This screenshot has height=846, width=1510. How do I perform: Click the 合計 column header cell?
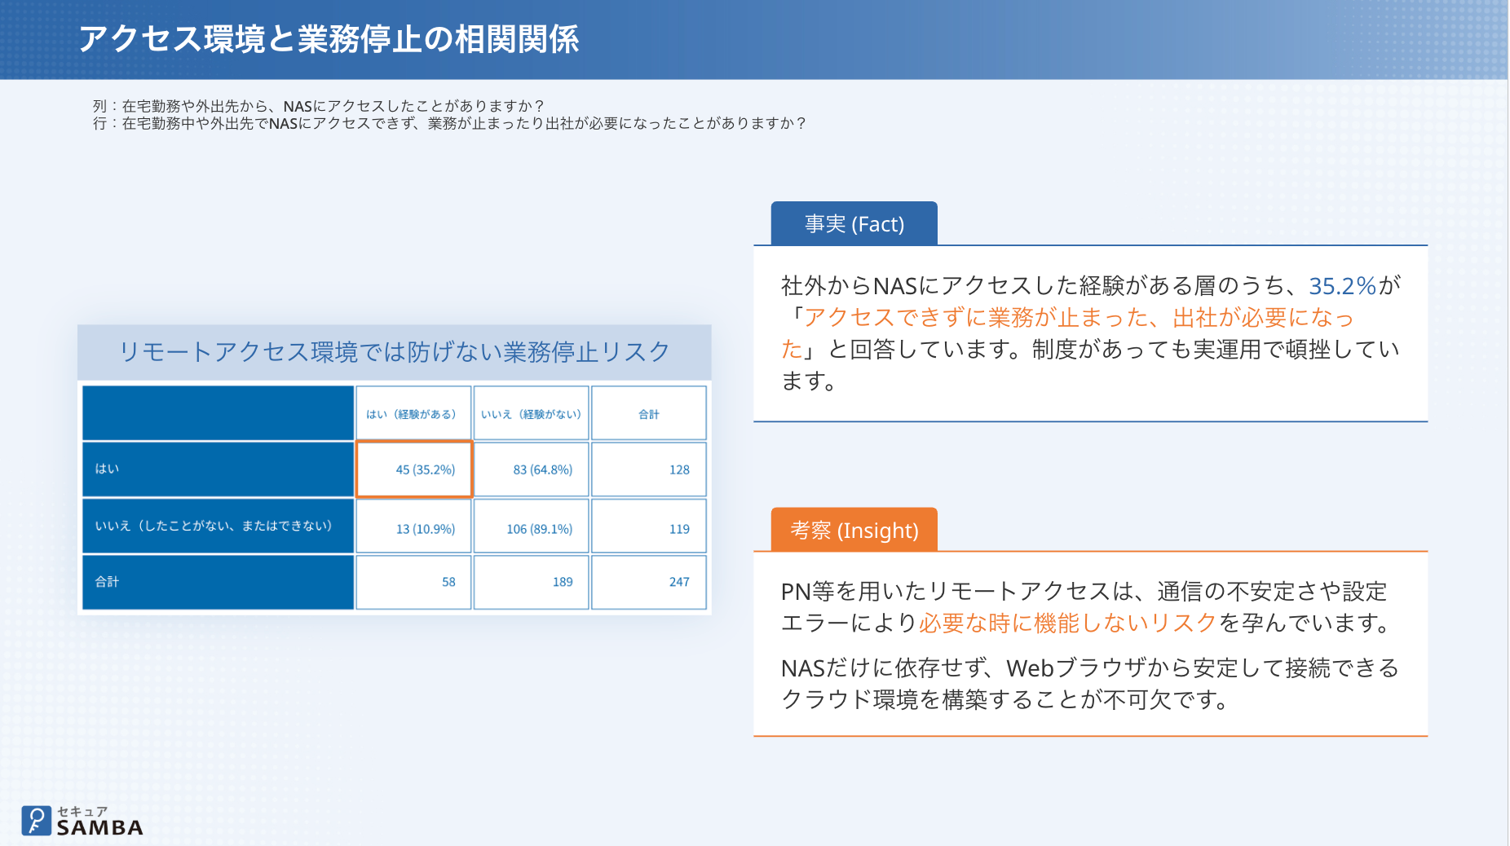649,413
